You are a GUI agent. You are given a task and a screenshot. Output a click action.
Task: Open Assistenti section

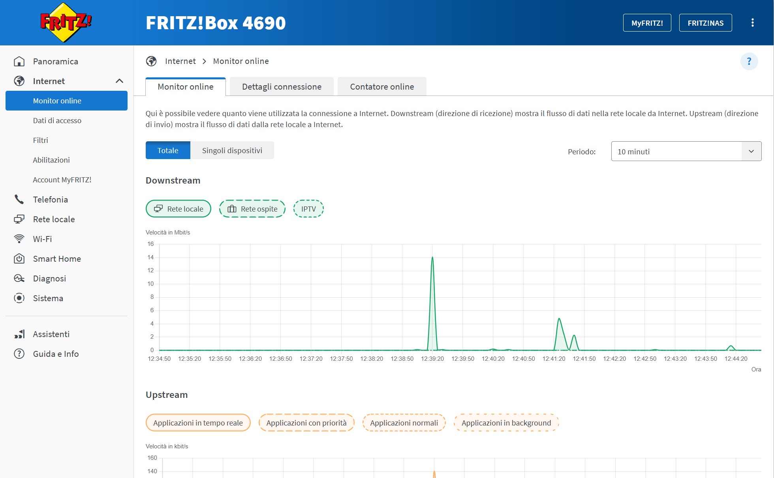[x=51, y=334]
